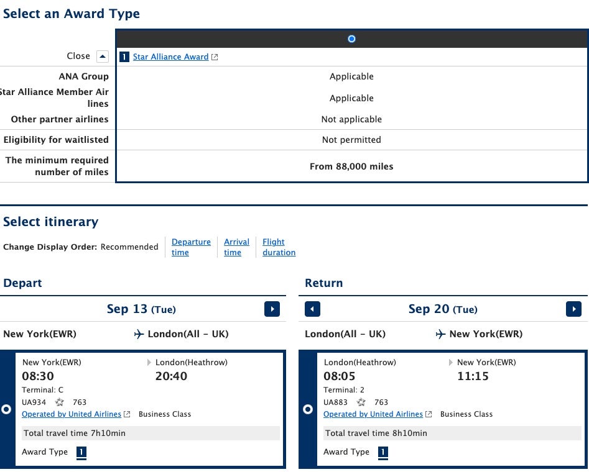Click external link icon next to UA883 operator

(x=429, y=414)
